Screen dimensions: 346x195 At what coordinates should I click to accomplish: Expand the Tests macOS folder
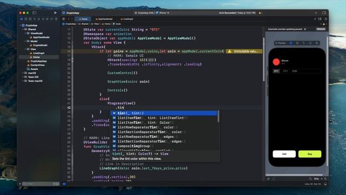click(x=23, y=81)
